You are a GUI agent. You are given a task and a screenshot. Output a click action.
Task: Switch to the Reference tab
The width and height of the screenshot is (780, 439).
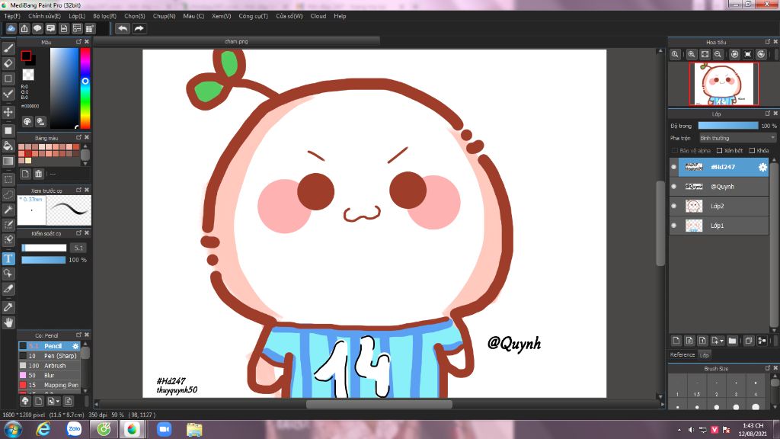click(682, 355)
